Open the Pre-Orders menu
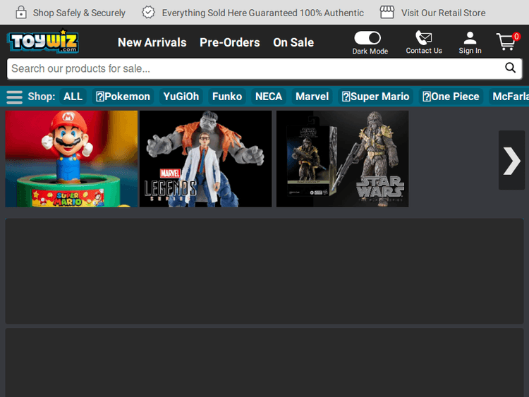The image size is (529, 397). click(229, 42)
